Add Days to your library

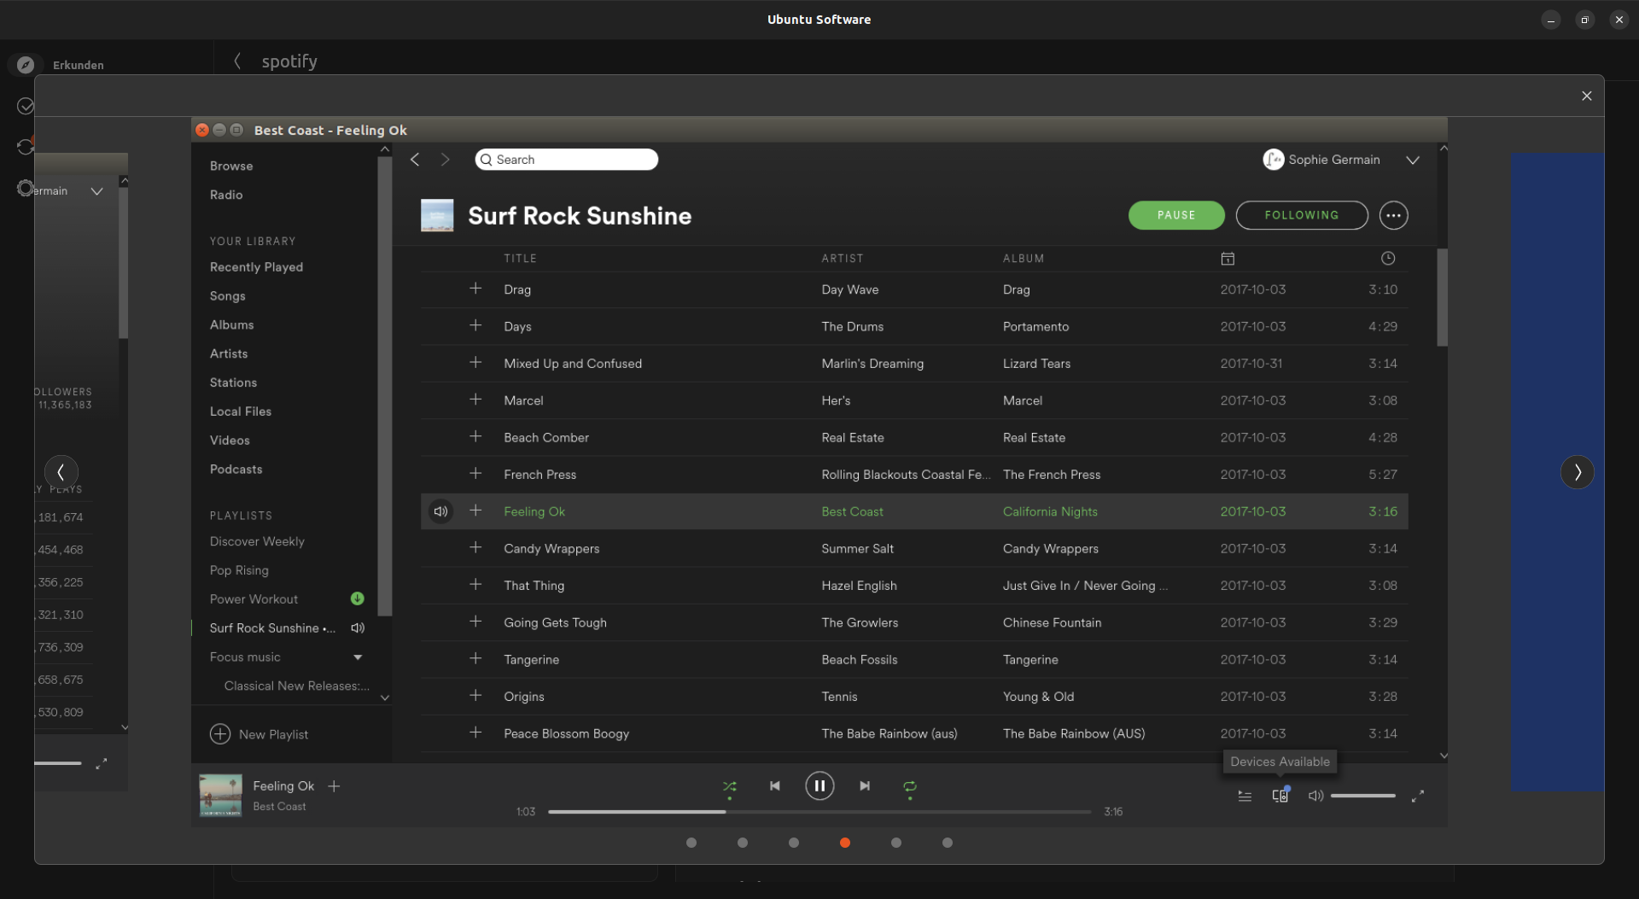click(x=475, y=325)
